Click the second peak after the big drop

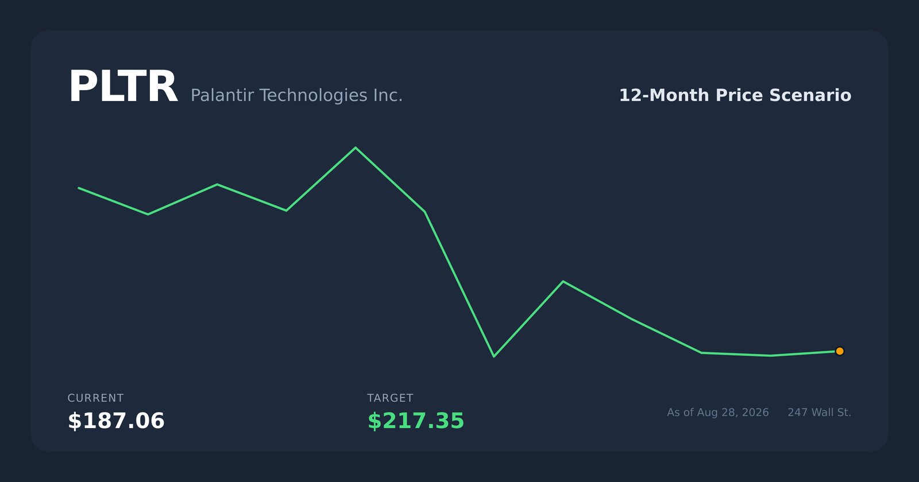[x=563, y=281]
